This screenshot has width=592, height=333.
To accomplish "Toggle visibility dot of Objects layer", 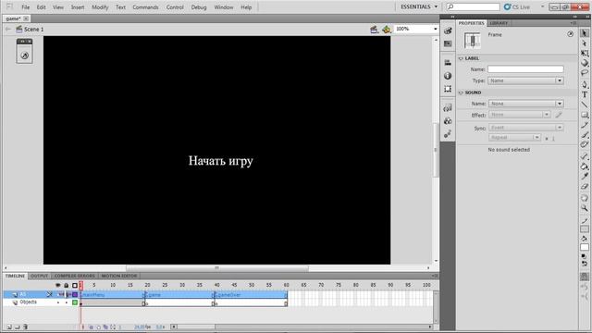I will click(x=58, y=302).
